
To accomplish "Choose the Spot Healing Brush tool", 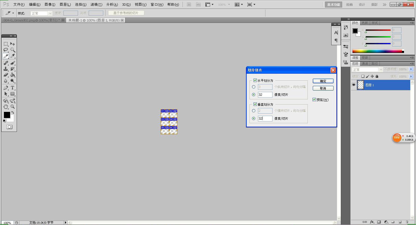I will [x=6, y=63].
